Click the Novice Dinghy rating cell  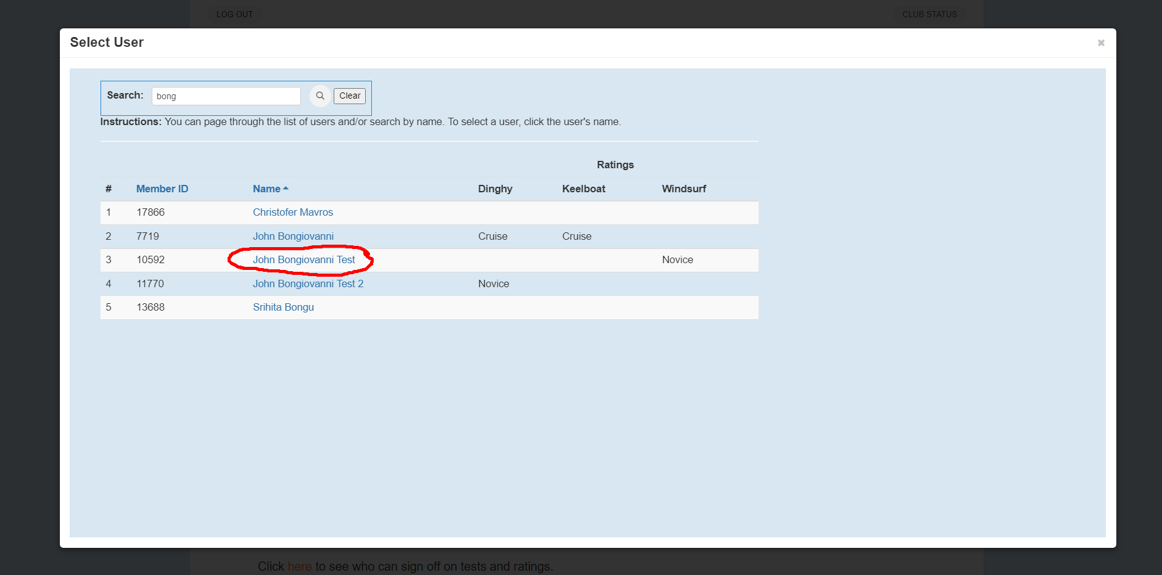click(493, 283)
